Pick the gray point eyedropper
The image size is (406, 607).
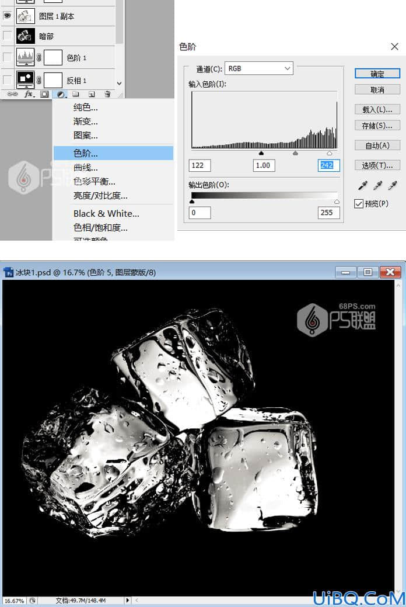tap(377, 185)
